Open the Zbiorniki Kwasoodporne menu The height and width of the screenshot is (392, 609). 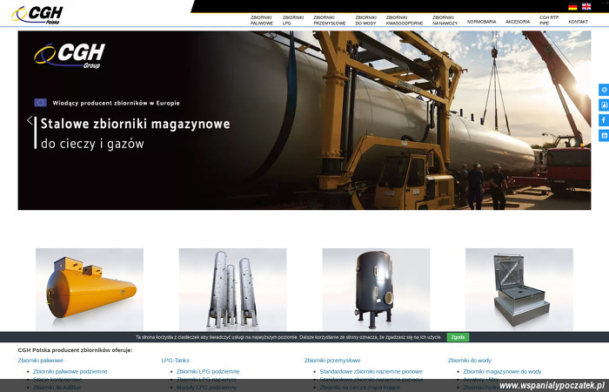pos(405,20)
